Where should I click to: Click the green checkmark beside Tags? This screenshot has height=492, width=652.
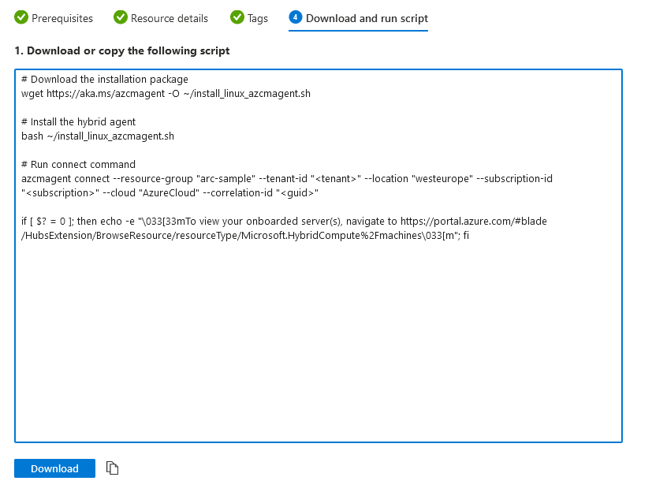[x=237, y=17]
